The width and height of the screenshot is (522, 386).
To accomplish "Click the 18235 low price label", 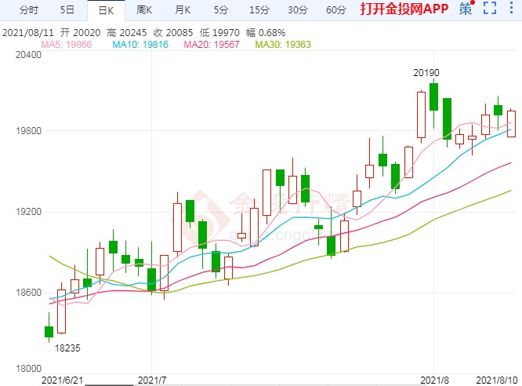I will [67, 348].
